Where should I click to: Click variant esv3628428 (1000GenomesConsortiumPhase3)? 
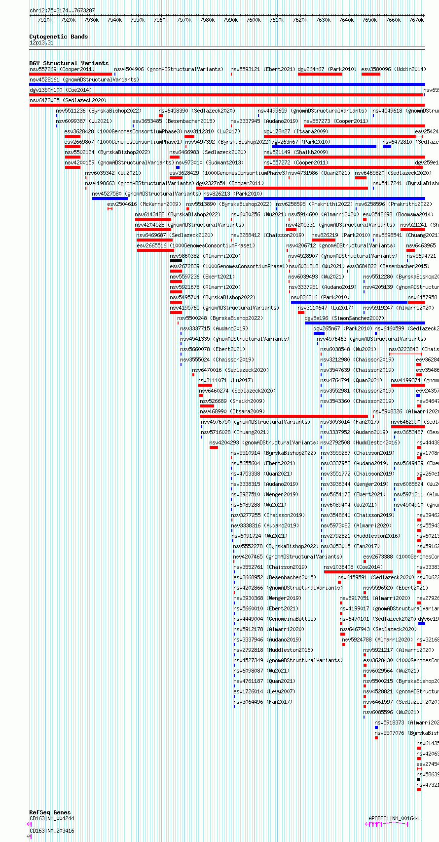coord(123,131)
